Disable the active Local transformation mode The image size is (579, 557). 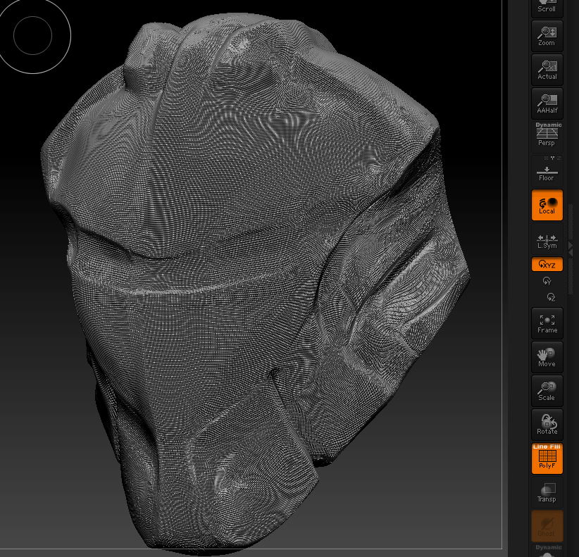tap(547, 206)
